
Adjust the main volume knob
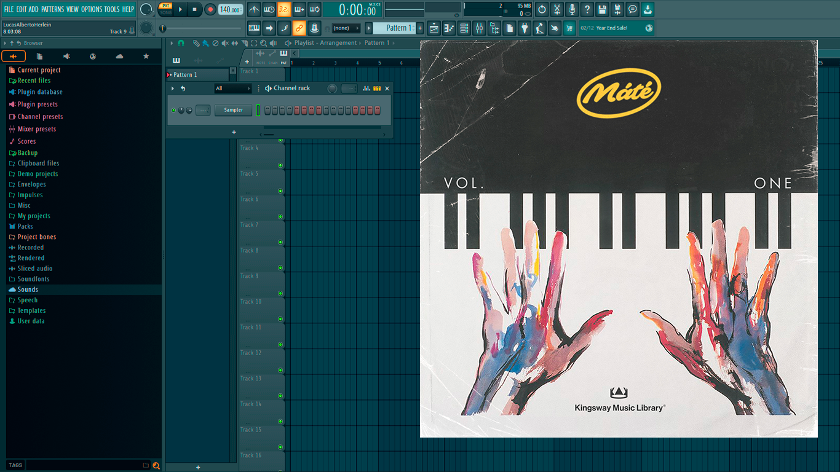tap(146, 9)
